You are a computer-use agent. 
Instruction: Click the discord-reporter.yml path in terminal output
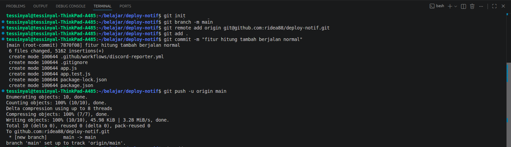(x=112, y=57)
